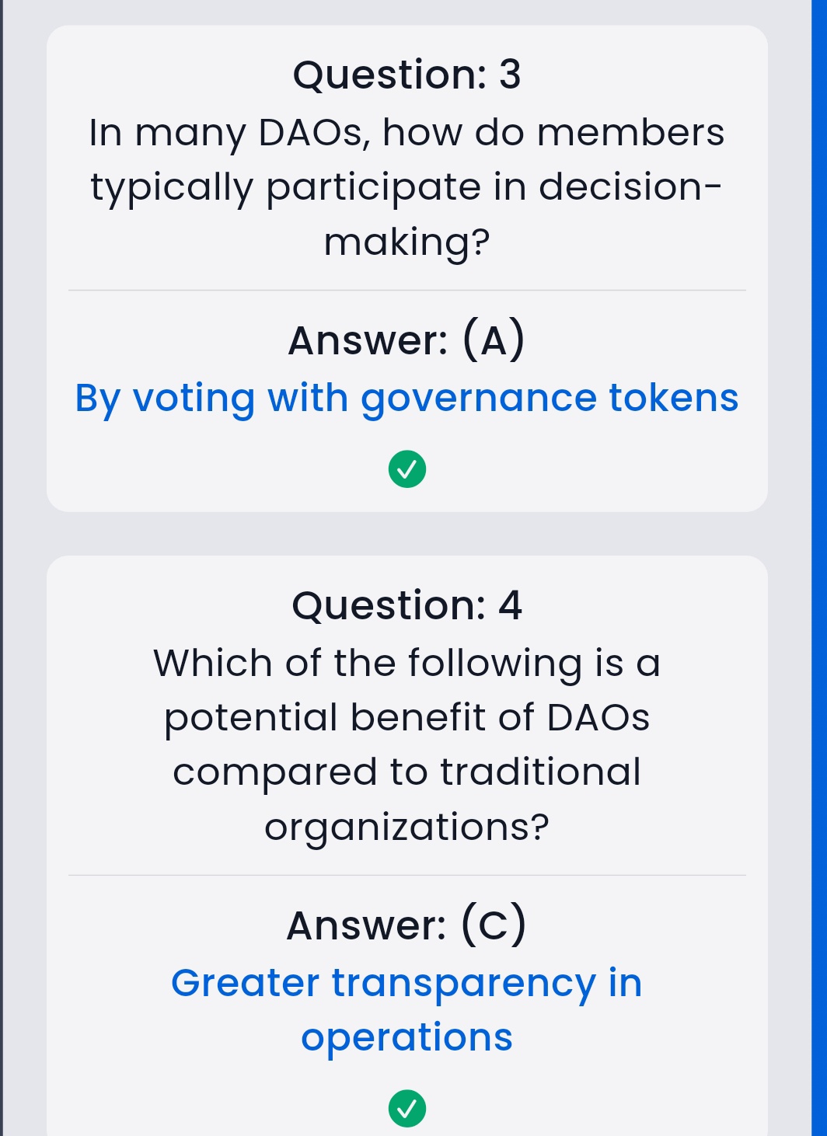
Task: Click the 'Answer: (C)' label
Action: (407, 925)
